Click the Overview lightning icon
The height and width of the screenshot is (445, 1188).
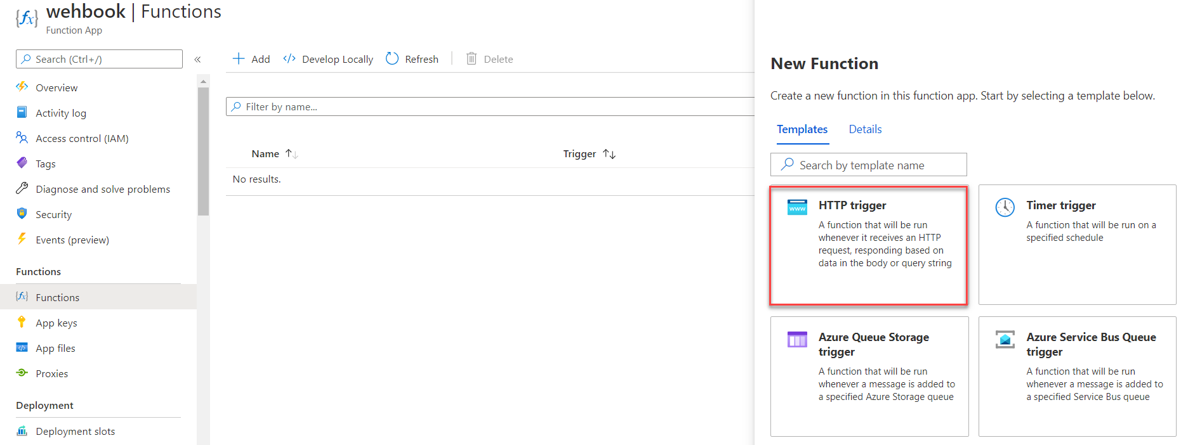(22, 87)
